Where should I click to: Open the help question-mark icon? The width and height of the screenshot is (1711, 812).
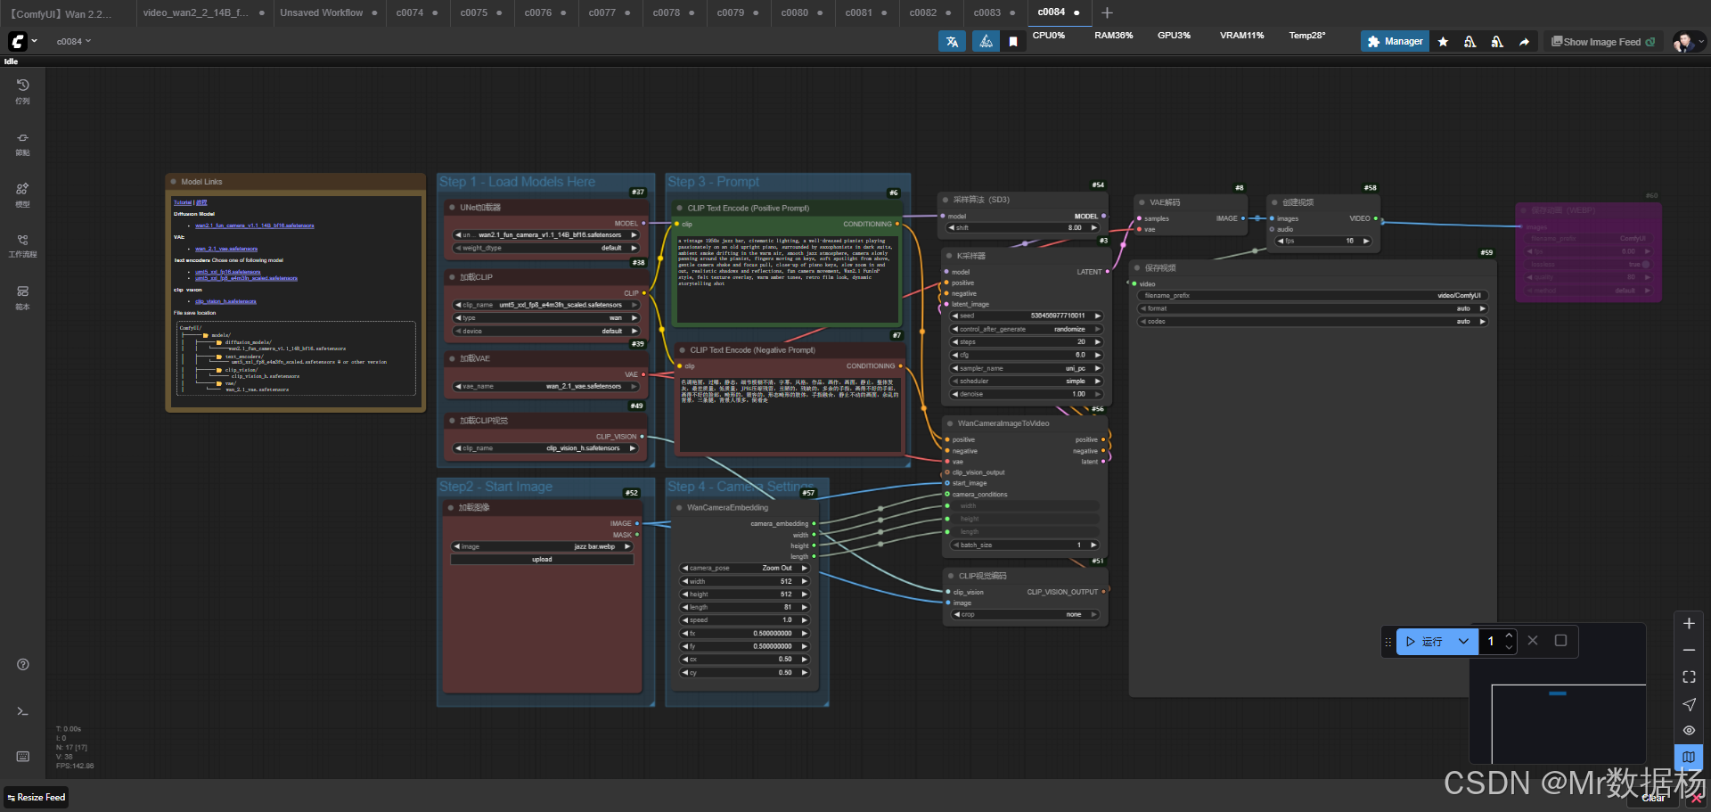(23, 664)
